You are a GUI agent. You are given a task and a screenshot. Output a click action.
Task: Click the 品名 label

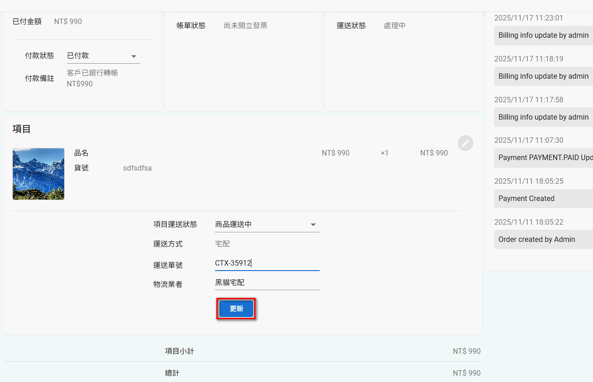point(82,153)
